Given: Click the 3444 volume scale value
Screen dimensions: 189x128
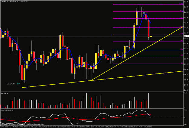Looking at the screenshot, I should pyautogui.click(x=185, y=93).
